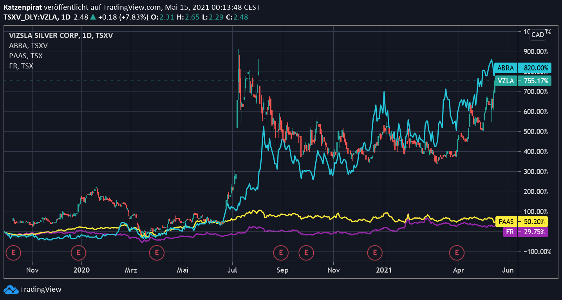Click the 2021 time axis label
Viewport: 562px width, 300px height.
pyautogui.click(x=384, y=270)
